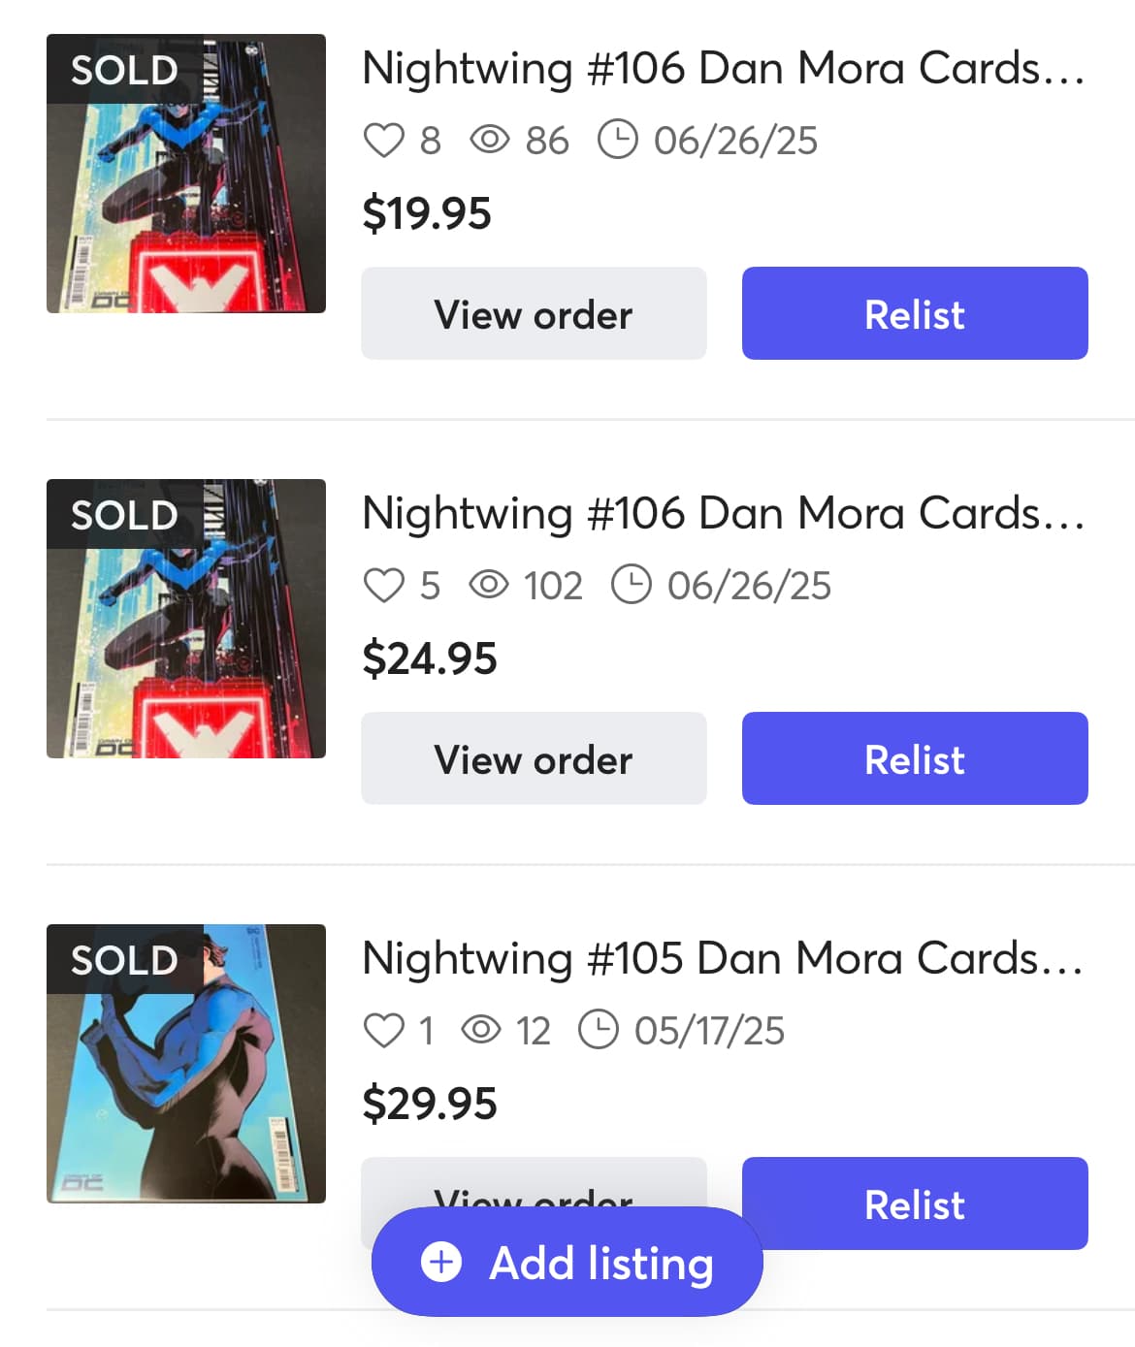Open the $24.95 Nightwing #106 sold thumbnail
The height and width of the screenshot is (1347, 1135).
pos(186,619)
